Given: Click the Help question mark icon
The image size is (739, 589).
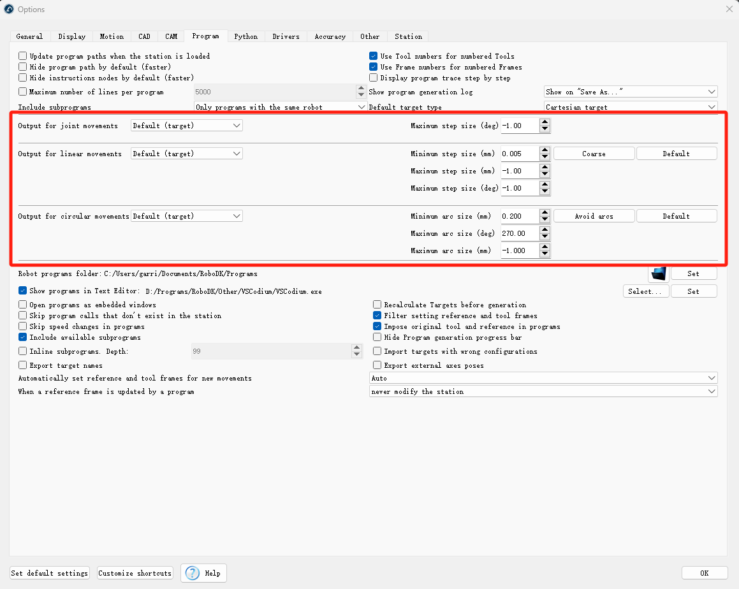Looking at the screenshot, I should click(193, 573).
